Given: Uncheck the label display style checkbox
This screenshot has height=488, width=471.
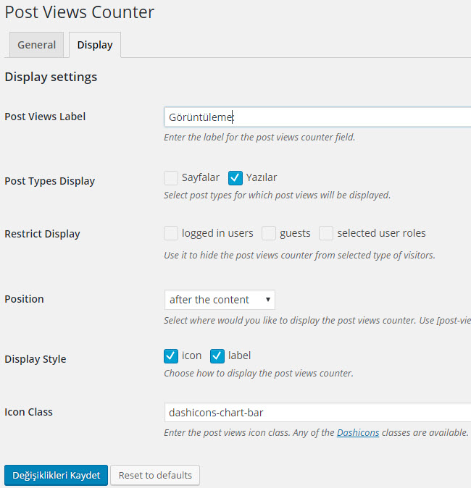Looking at the screenshot, I should 217,356.
